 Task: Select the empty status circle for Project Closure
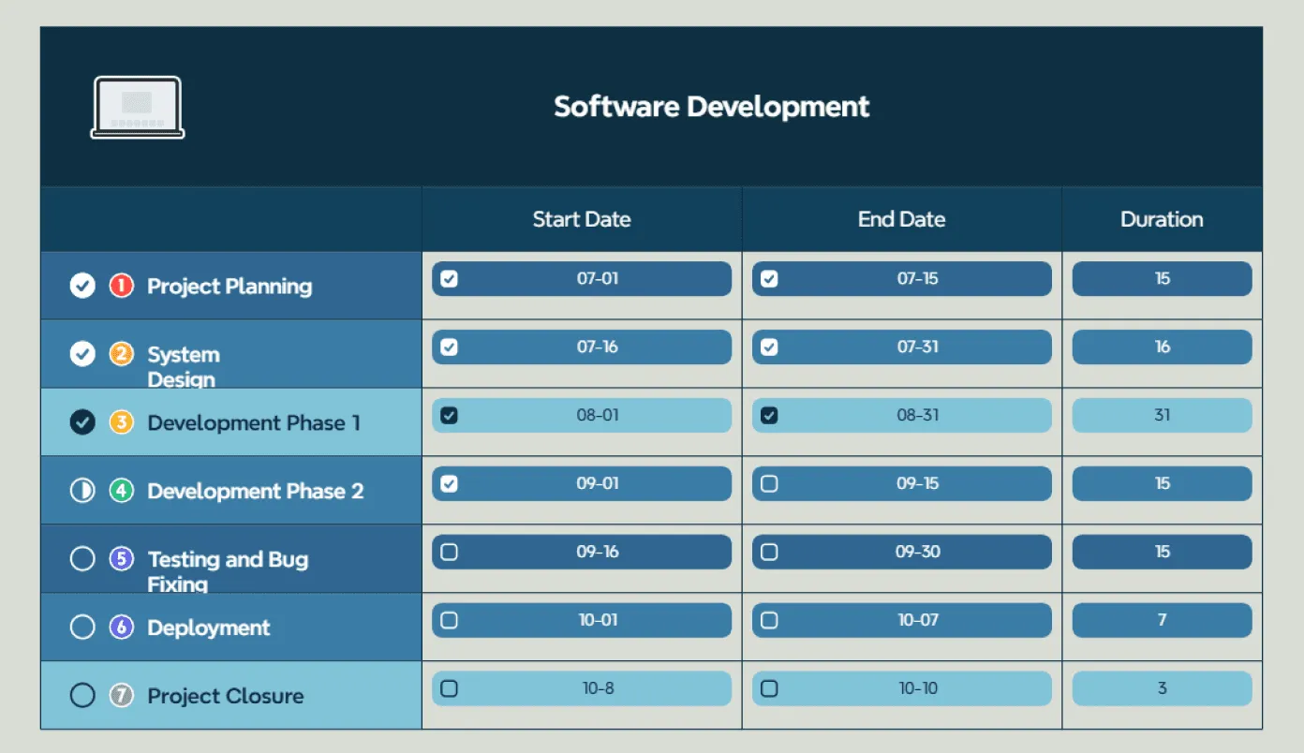click(x=82, y=696)
